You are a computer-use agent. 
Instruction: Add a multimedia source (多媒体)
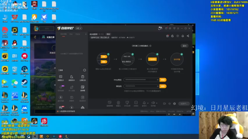[x=136, y=104]
